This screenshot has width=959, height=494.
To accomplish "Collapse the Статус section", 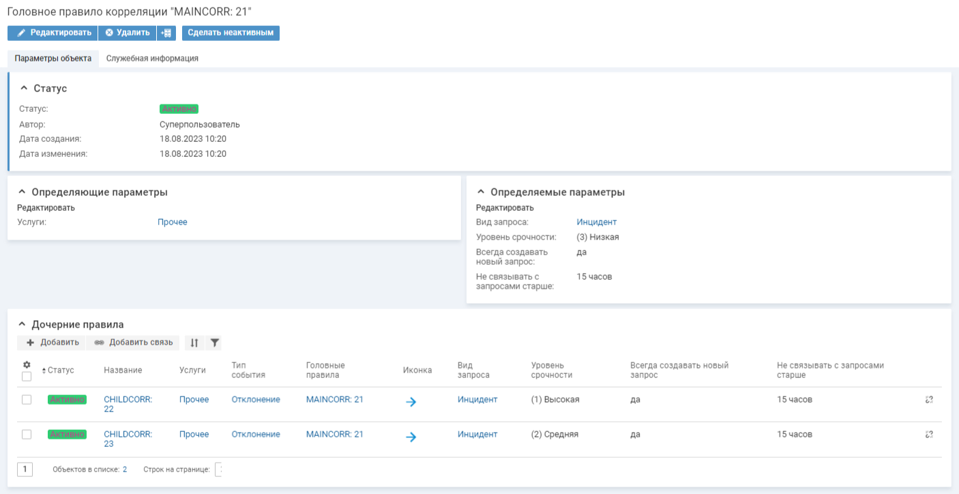I will (25, 89).
